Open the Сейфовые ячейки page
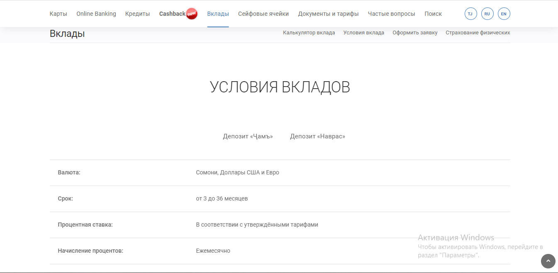The height and width of the screenshot is (273, 558). 263,14
